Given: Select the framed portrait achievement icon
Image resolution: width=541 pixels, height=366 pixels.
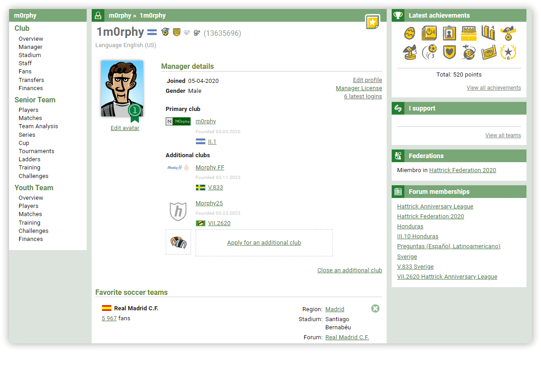Looking at the screenshot, I should [449, 34].
